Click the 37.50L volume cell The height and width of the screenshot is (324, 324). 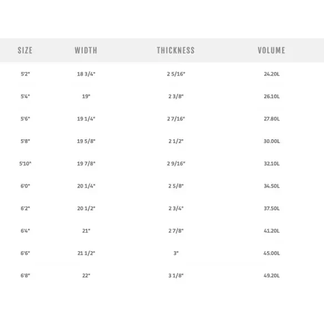272,209
